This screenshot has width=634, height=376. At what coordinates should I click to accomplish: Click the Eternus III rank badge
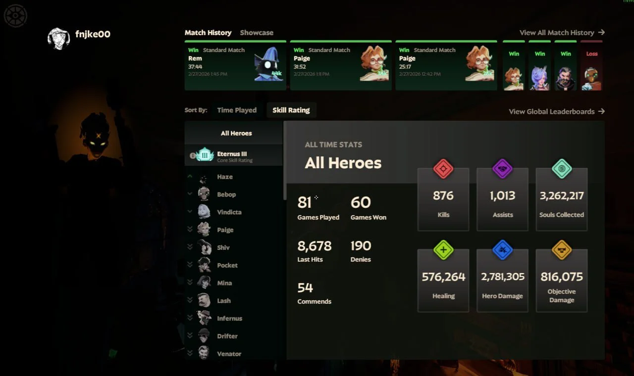pos(205,155)
